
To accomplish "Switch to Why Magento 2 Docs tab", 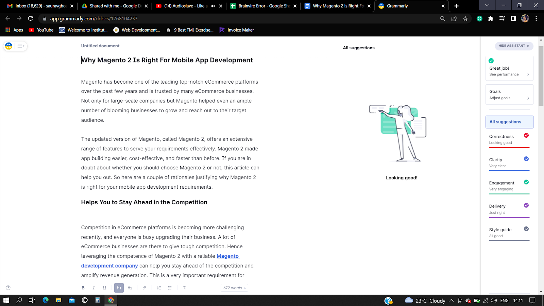I will (338, 6).
